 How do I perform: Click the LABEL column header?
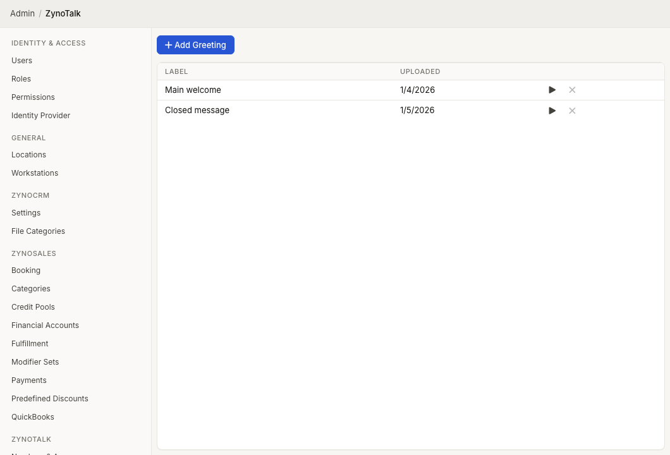click(x=176, y=71)
